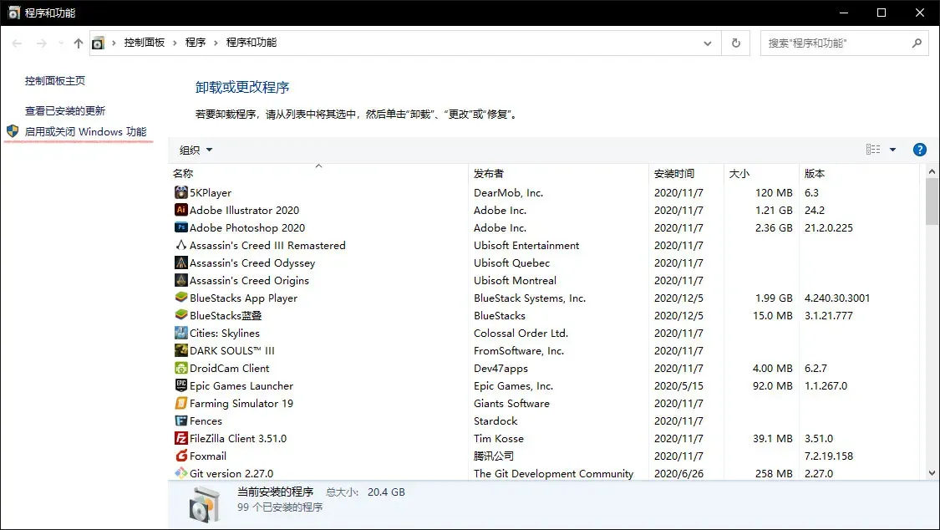Click the list scrollbar thumb

pos(932,201)
